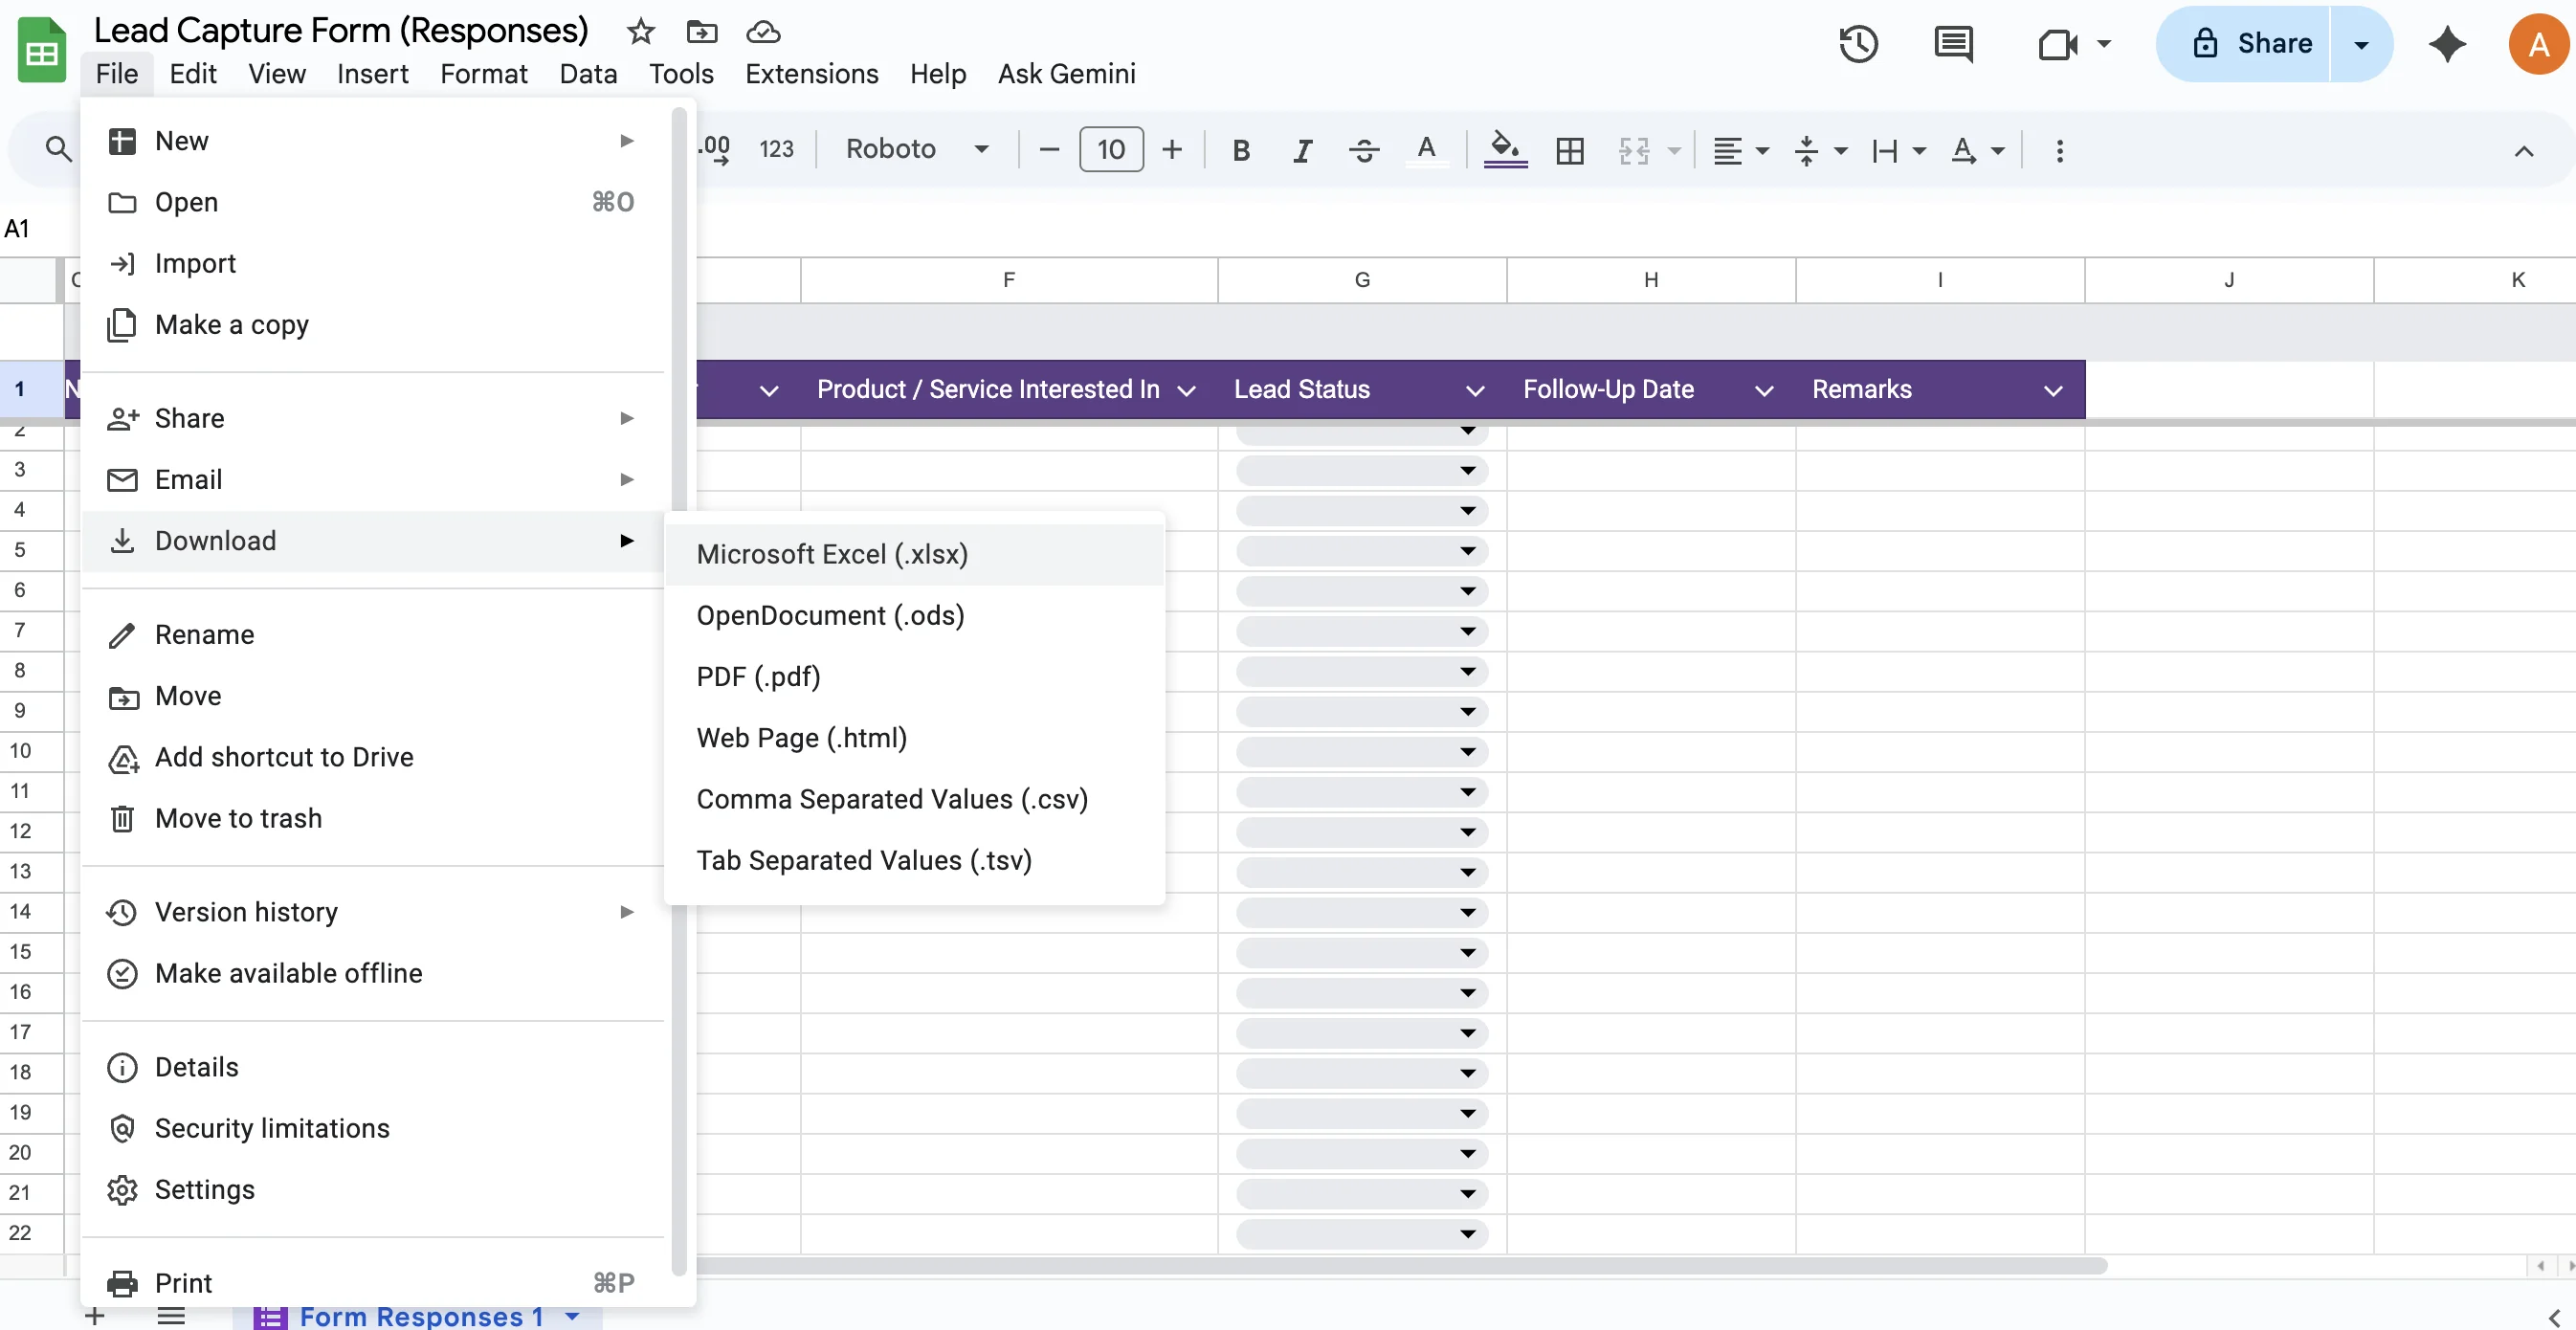This screenshot has height=1330, width=2576.
Task: Download as Microsoft Excel (.xlsx)
Action: [832, 553]
